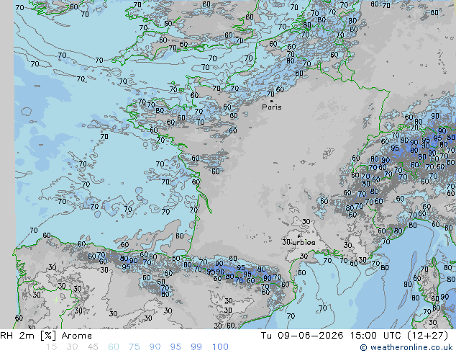Viewport: 456px width, 353px height.
Task: Click the legend value 15
Action: (51, 347)
